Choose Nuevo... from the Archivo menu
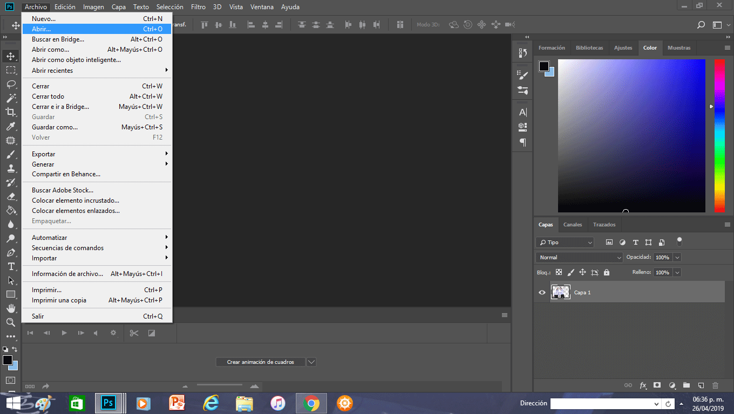The height and width of the screenshot is (414, 734). 97,19
